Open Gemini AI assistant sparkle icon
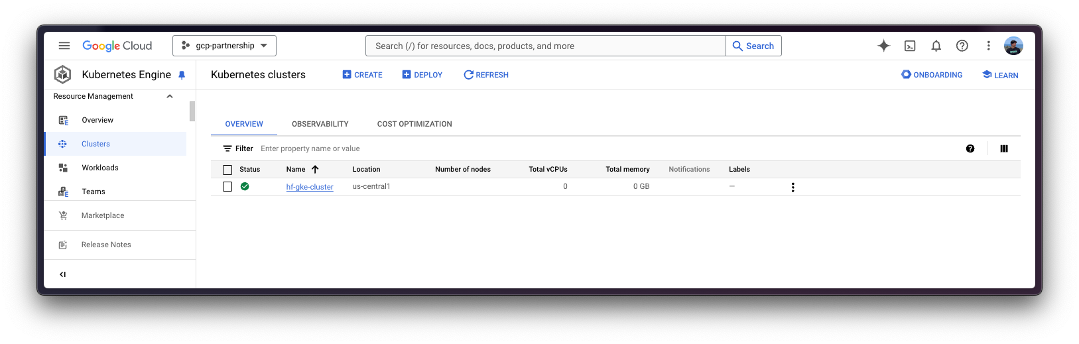The width and height of the screenshot is (1079, 344). click(x=883, y=46)
